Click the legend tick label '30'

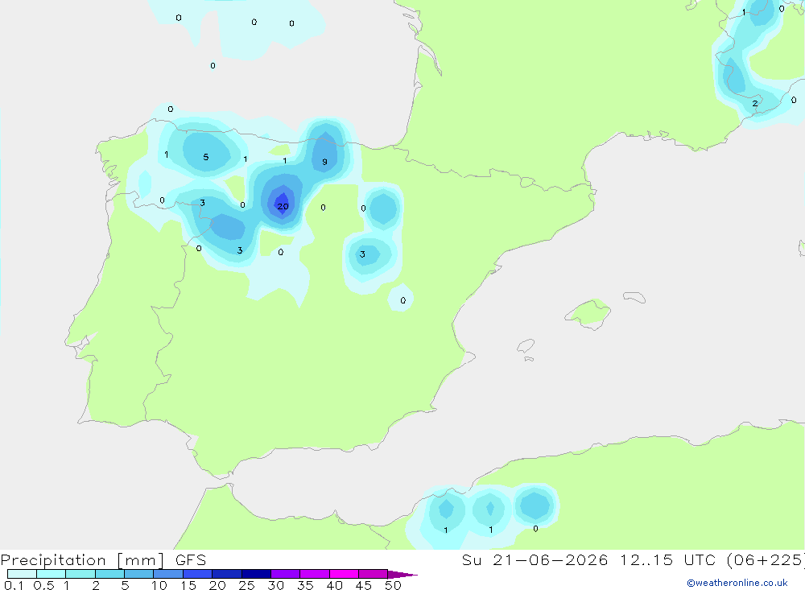[275, 585]
